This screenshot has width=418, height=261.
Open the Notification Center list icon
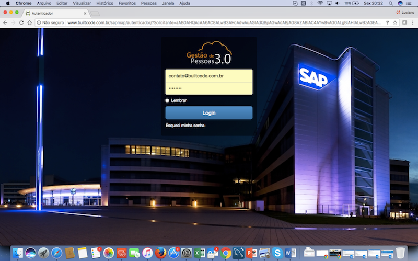pos(409,3)
